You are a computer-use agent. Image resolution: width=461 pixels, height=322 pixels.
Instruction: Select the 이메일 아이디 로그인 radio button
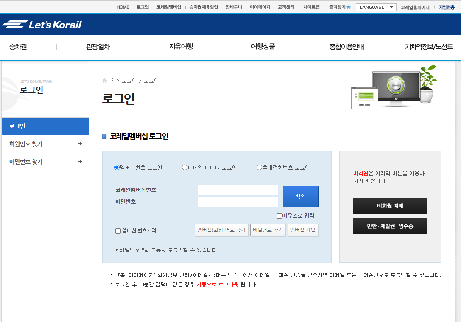184,168
